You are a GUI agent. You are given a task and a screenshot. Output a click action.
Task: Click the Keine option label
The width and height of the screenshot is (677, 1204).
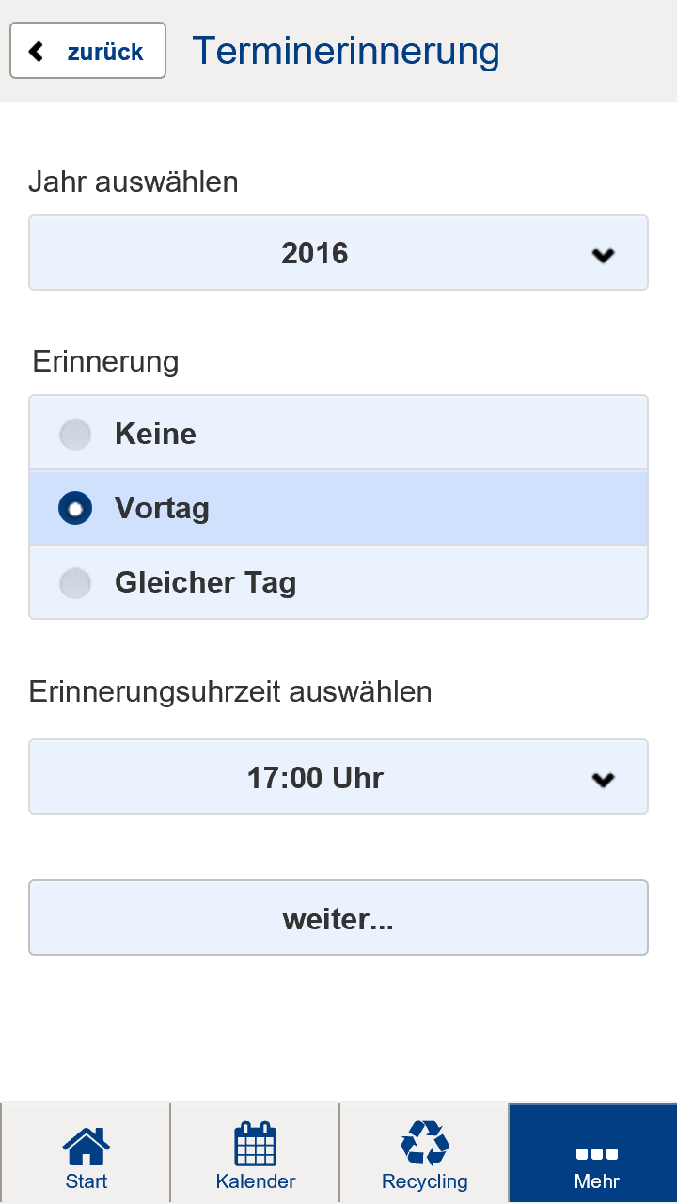155,435
